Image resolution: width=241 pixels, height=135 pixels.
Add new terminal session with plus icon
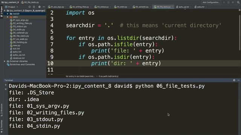[x=6, y=85]
